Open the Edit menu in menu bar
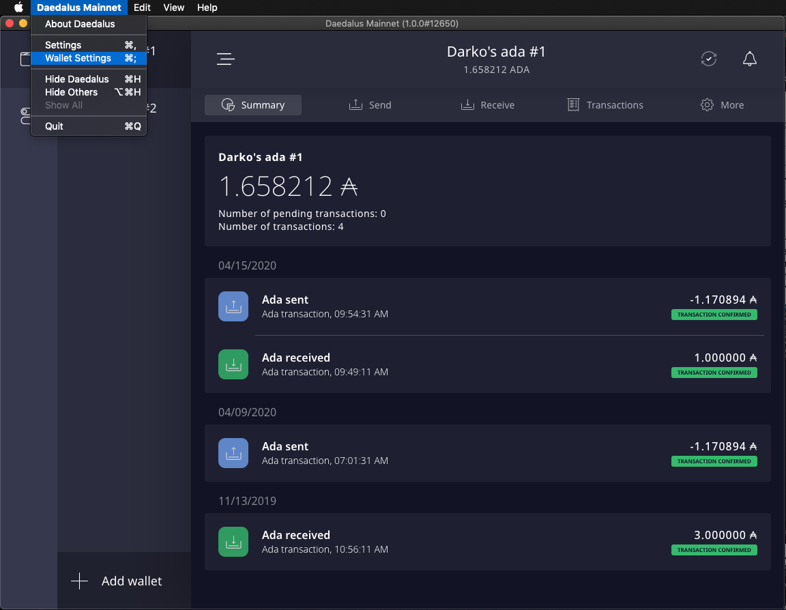 [142, 8]
